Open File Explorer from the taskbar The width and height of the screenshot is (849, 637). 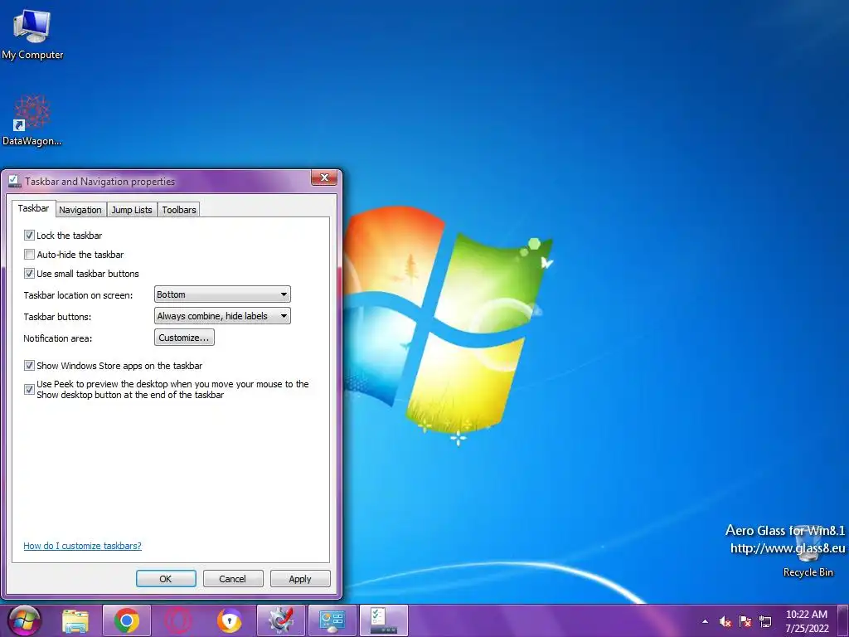75,620
